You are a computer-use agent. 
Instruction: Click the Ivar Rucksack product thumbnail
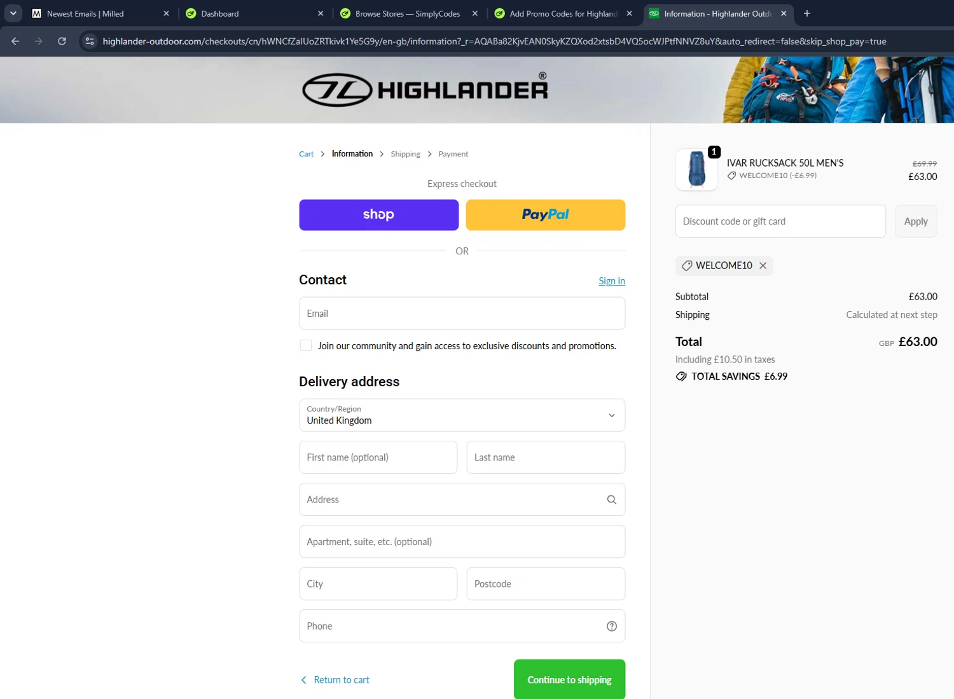696,169
